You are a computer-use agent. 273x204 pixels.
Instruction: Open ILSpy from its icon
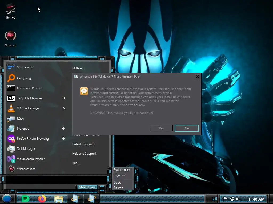(11, 119)
